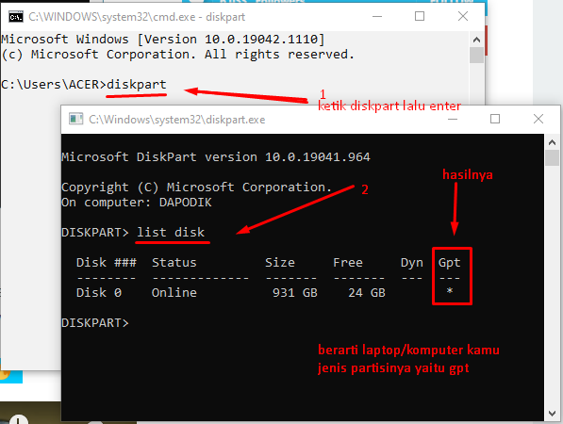Click the '931 GB' size value
The width and height of the screenshot is (563, 424).
pyautogui.click(x=295, y=293)
